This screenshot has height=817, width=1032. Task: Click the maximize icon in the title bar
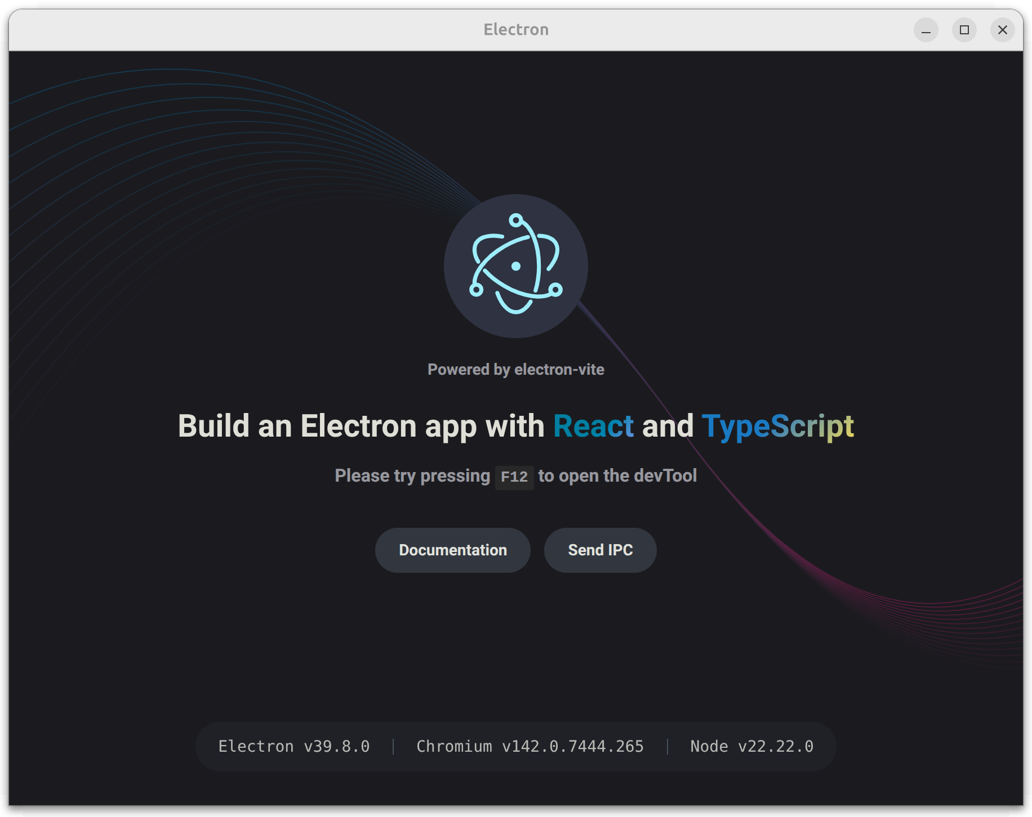click(x=964, y=30)
